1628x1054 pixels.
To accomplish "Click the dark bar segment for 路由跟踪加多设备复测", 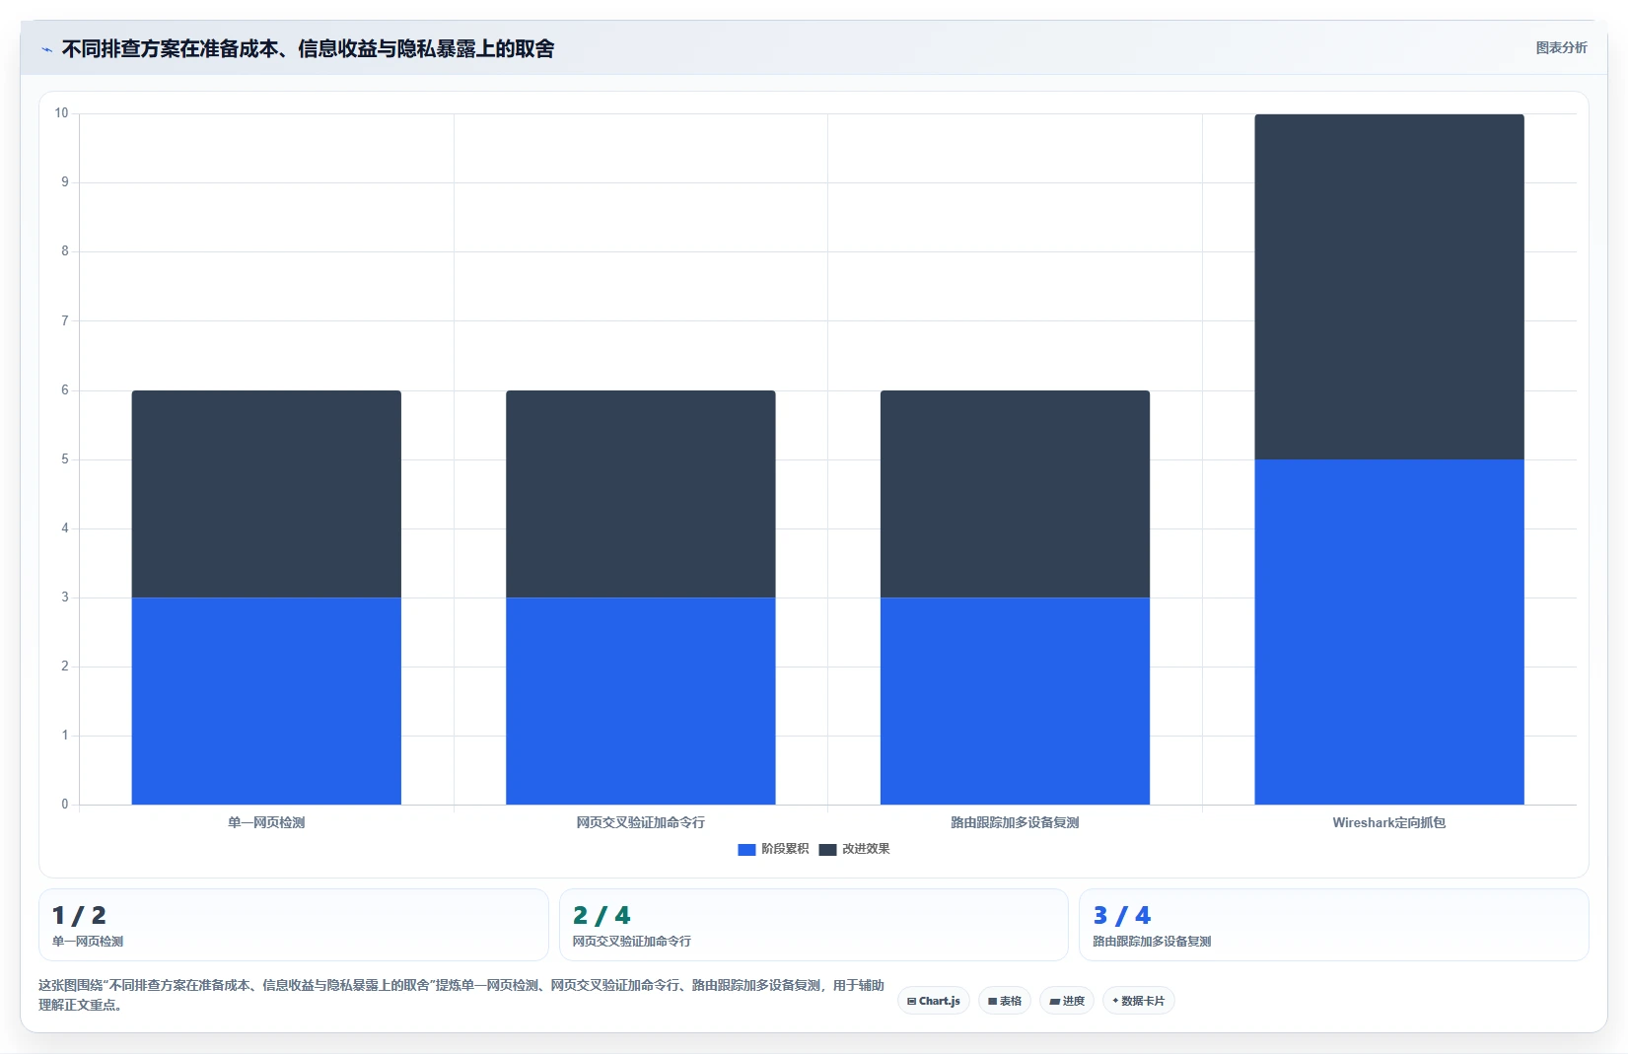I will [x=1015, y=494].
